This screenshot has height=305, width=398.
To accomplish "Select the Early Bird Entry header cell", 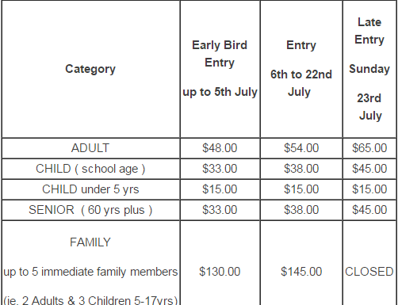I will (x=220, y=69).
